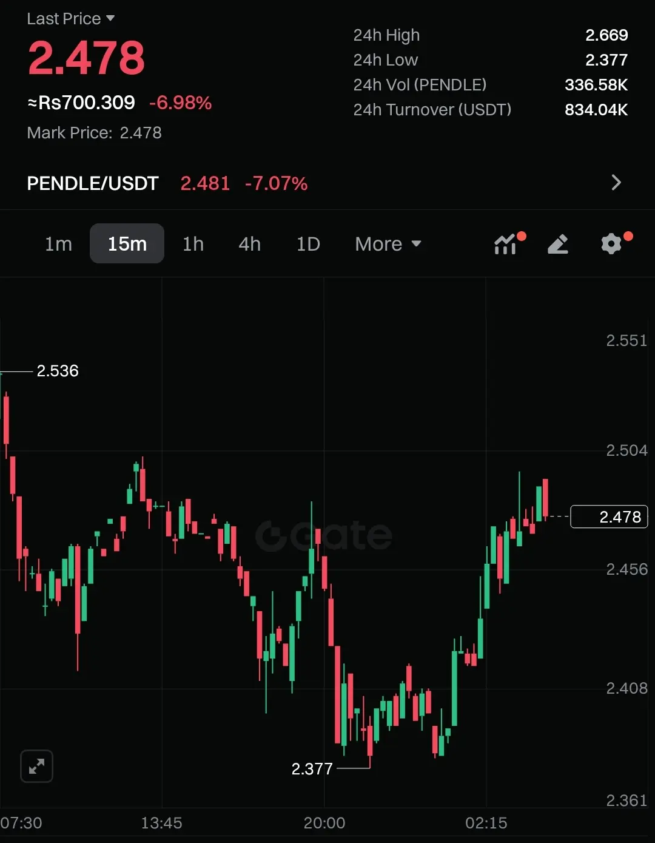Select the 15m timeframe tab

(127, 243)
